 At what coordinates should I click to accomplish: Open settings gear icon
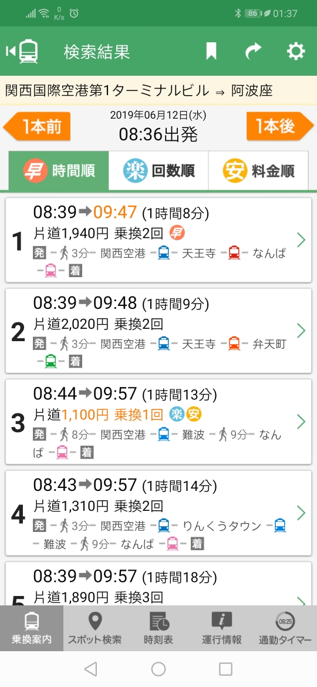[296, 52]
